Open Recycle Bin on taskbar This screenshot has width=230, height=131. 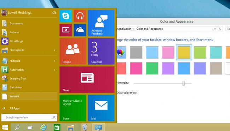click(85, 127)
